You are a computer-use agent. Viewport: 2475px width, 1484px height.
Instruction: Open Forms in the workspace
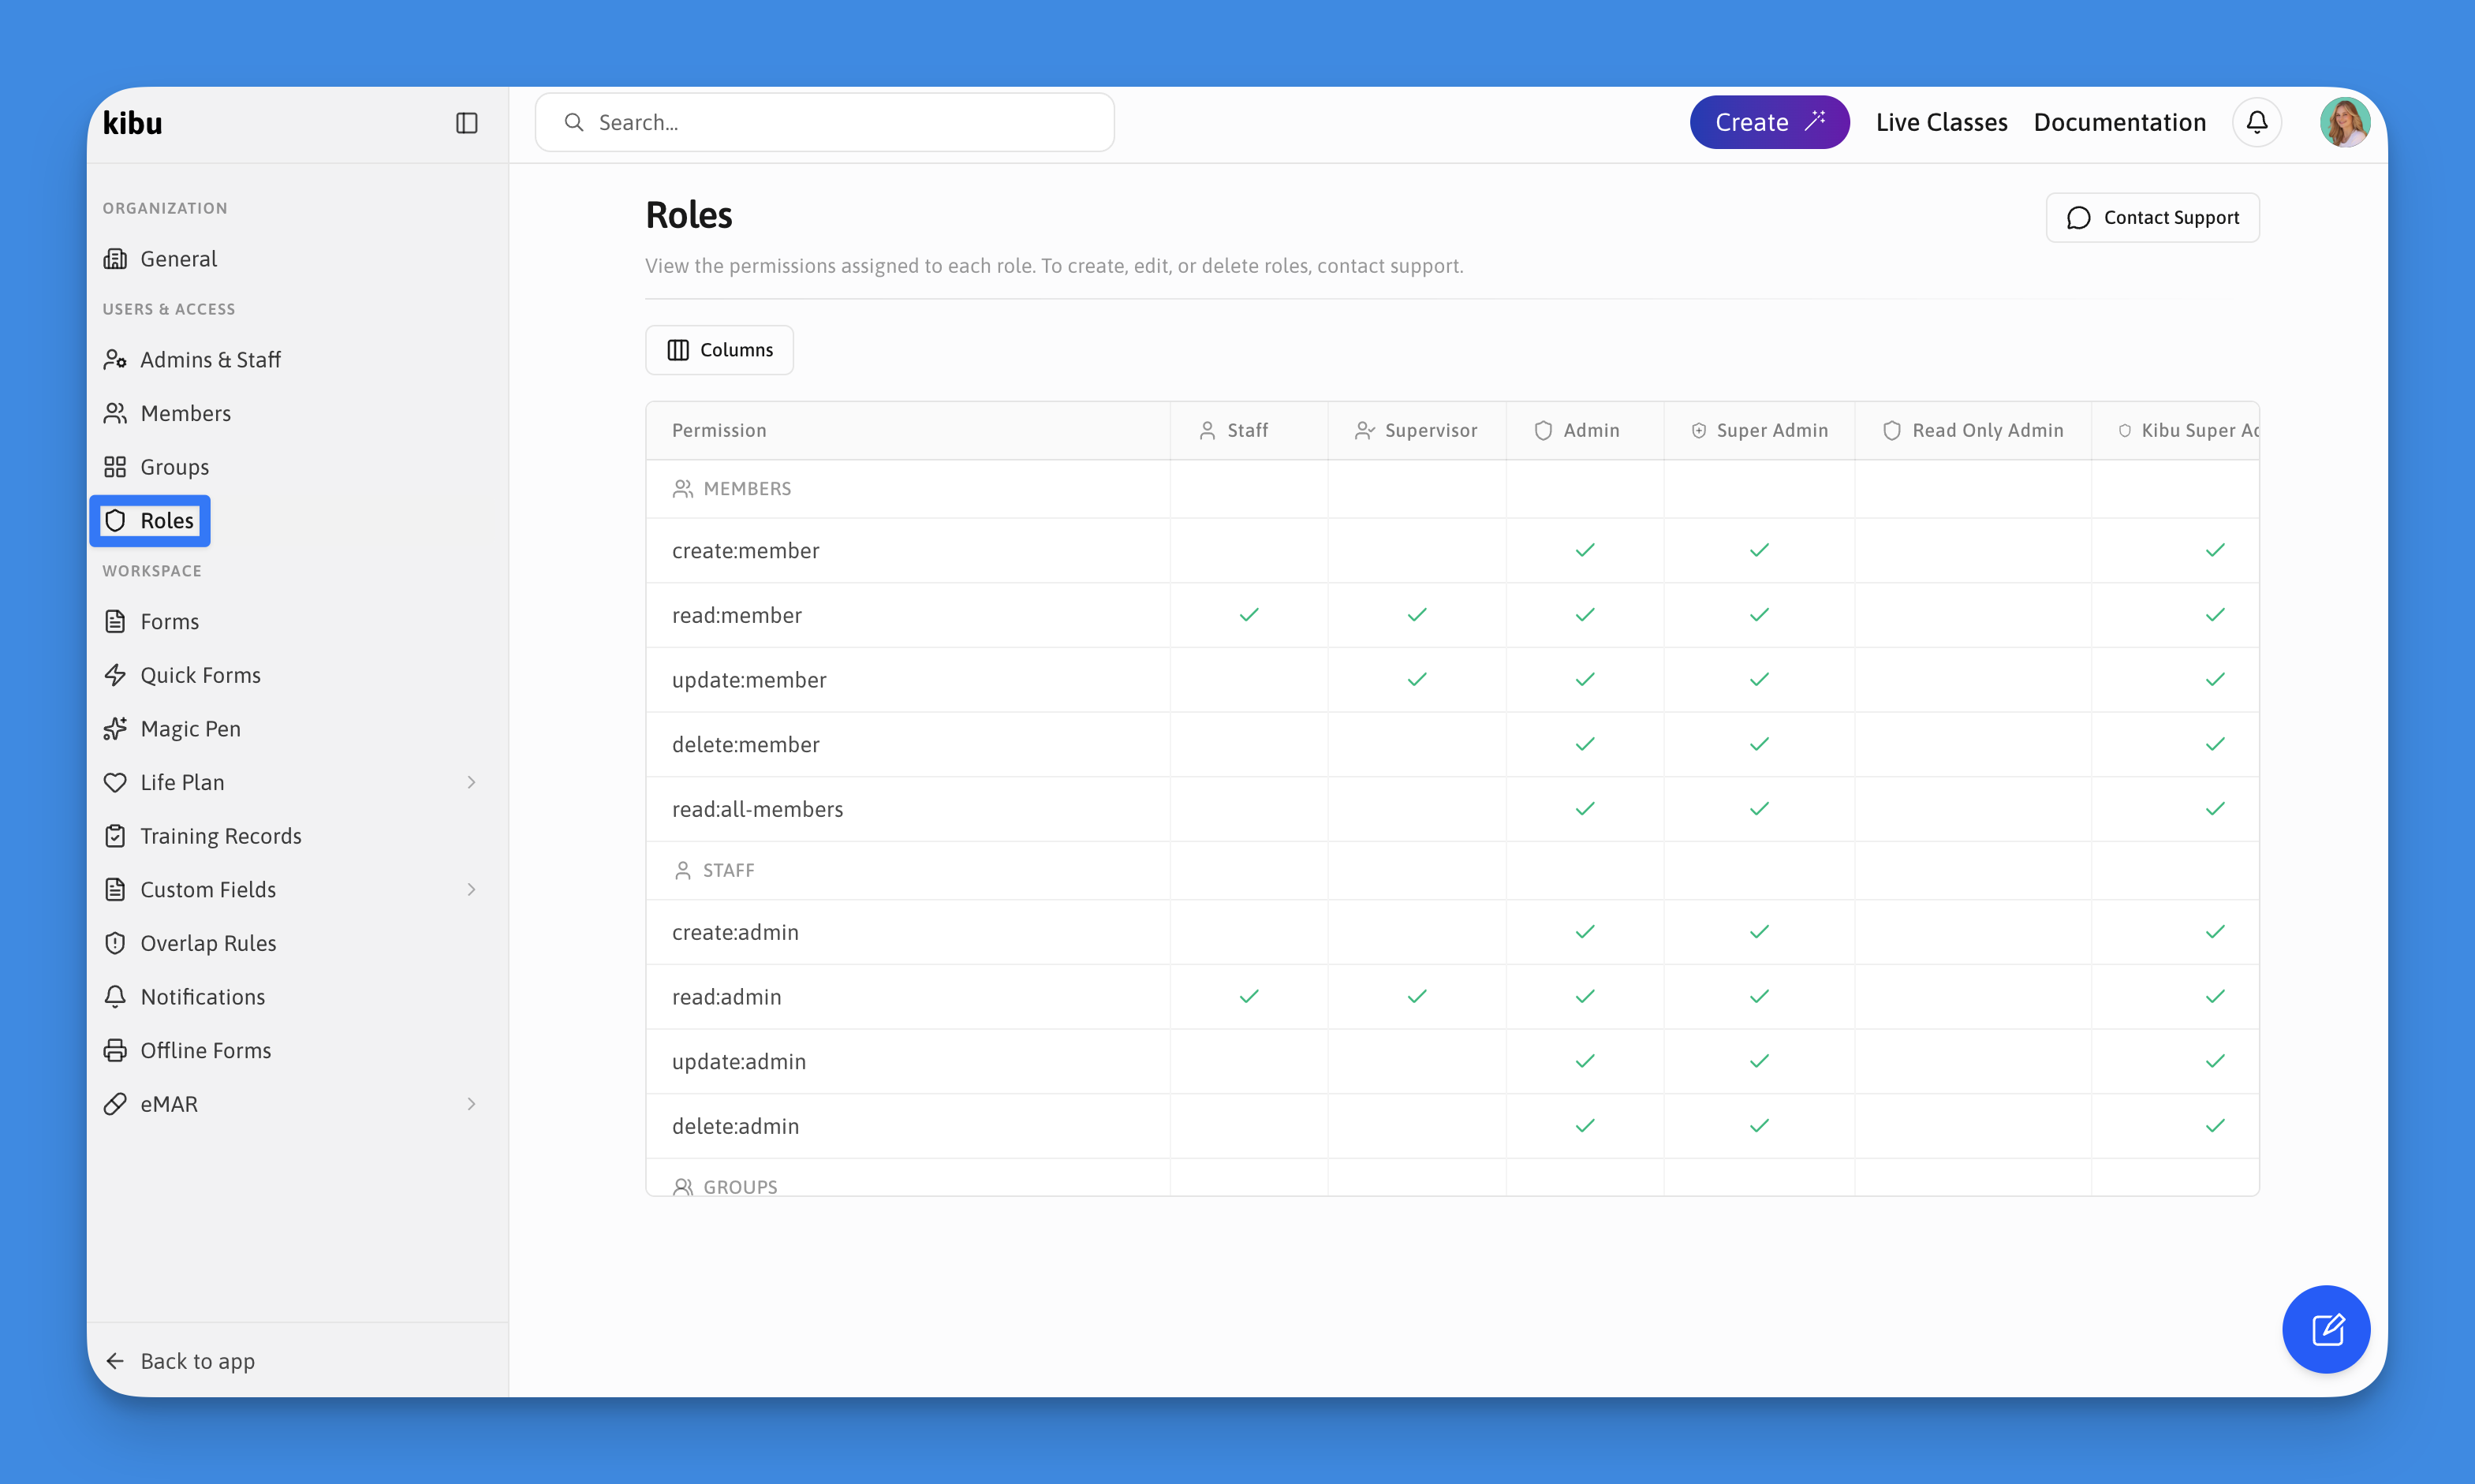tap(152, 622)
